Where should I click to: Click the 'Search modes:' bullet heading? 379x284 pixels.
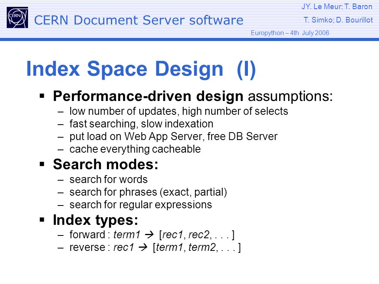[106, 164]
